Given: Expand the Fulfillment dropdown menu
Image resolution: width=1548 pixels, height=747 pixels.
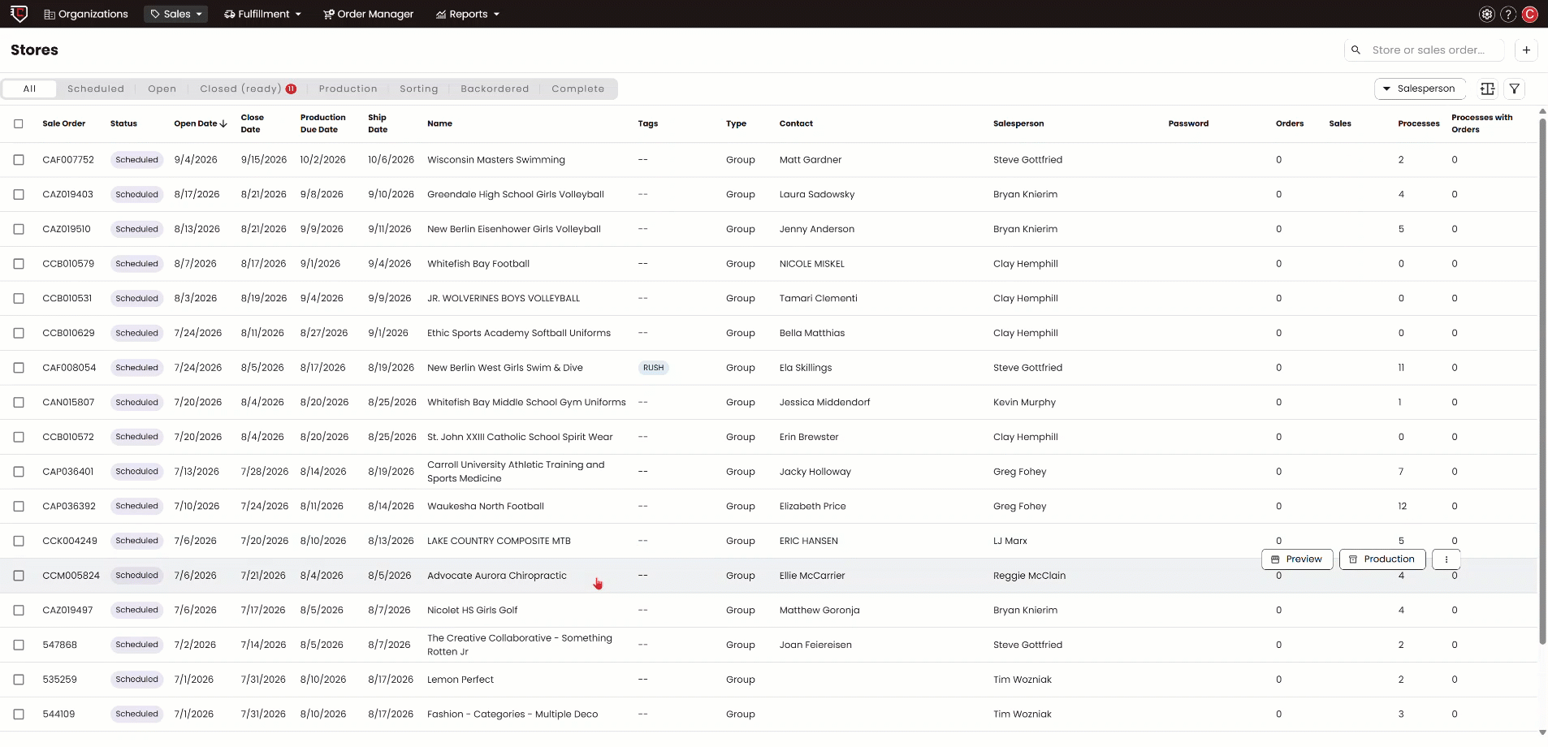Looking at the screenshot, I should [x=262, y=14].
